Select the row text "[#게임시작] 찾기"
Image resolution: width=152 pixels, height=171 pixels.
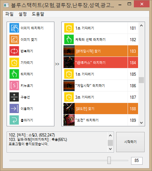pos(88,51)
